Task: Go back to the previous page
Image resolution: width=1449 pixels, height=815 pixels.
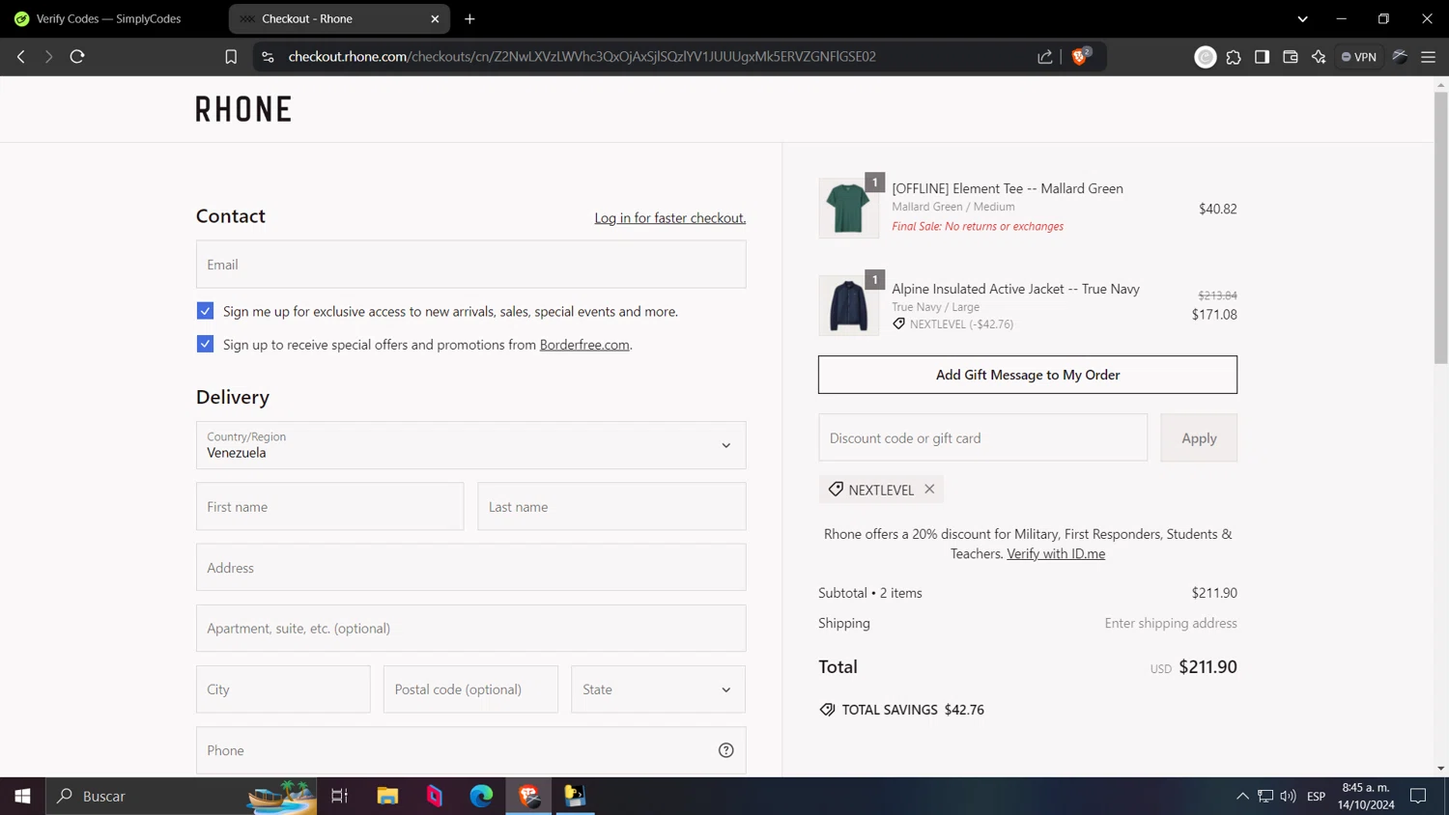Action: 21,57
